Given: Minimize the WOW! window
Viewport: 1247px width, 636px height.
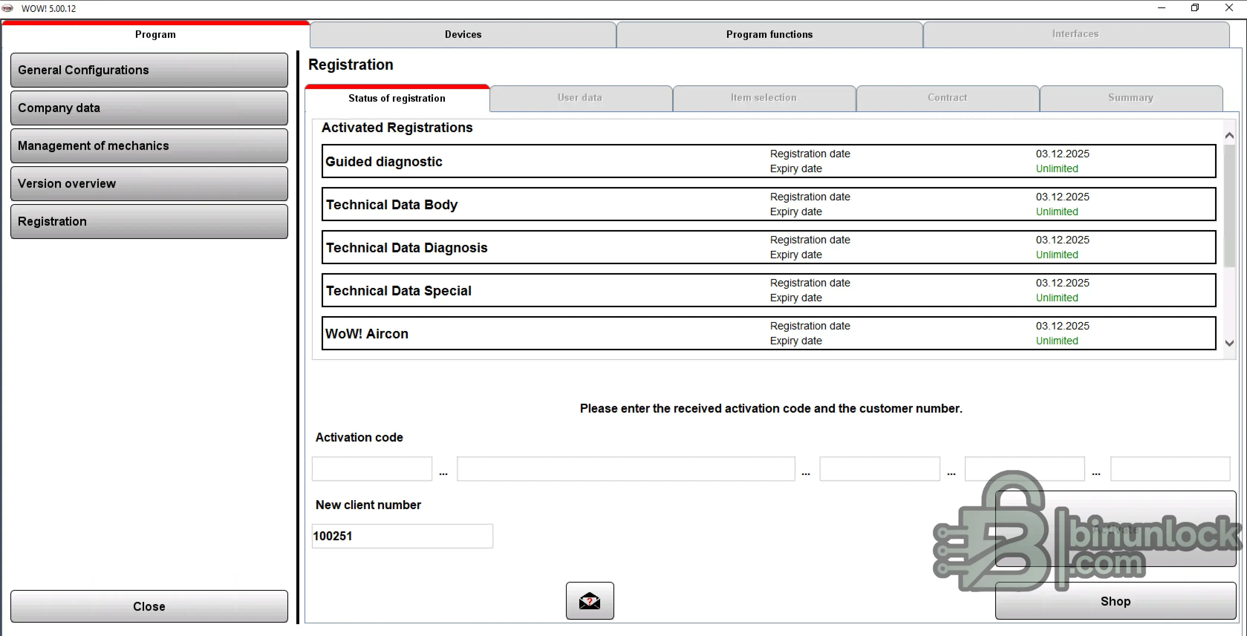Looking at the screenshot, I should tap(1161, 8).
